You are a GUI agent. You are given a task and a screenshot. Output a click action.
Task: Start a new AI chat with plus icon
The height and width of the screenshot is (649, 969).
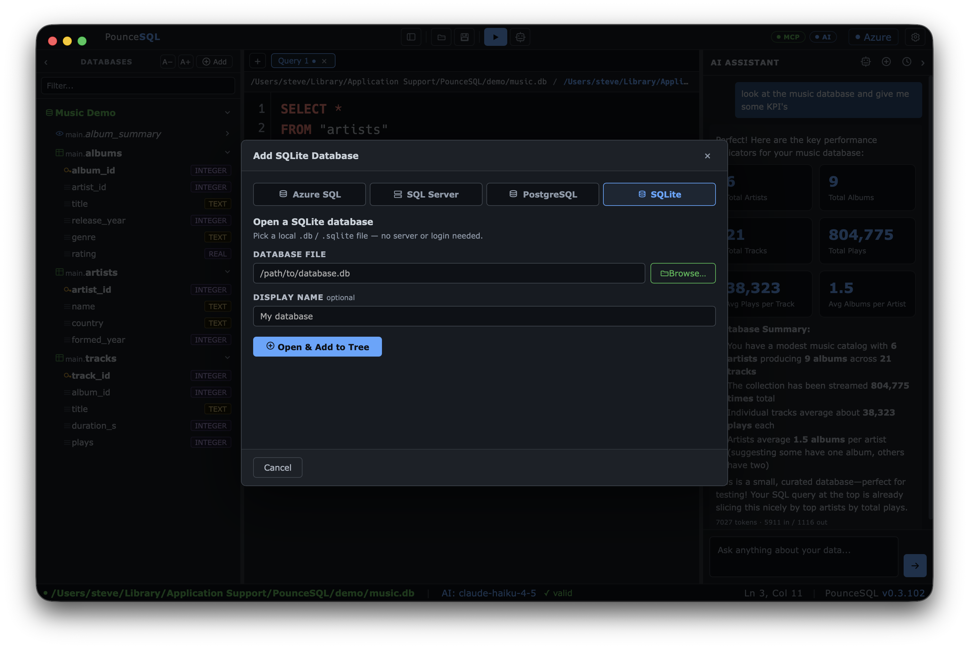886,62
